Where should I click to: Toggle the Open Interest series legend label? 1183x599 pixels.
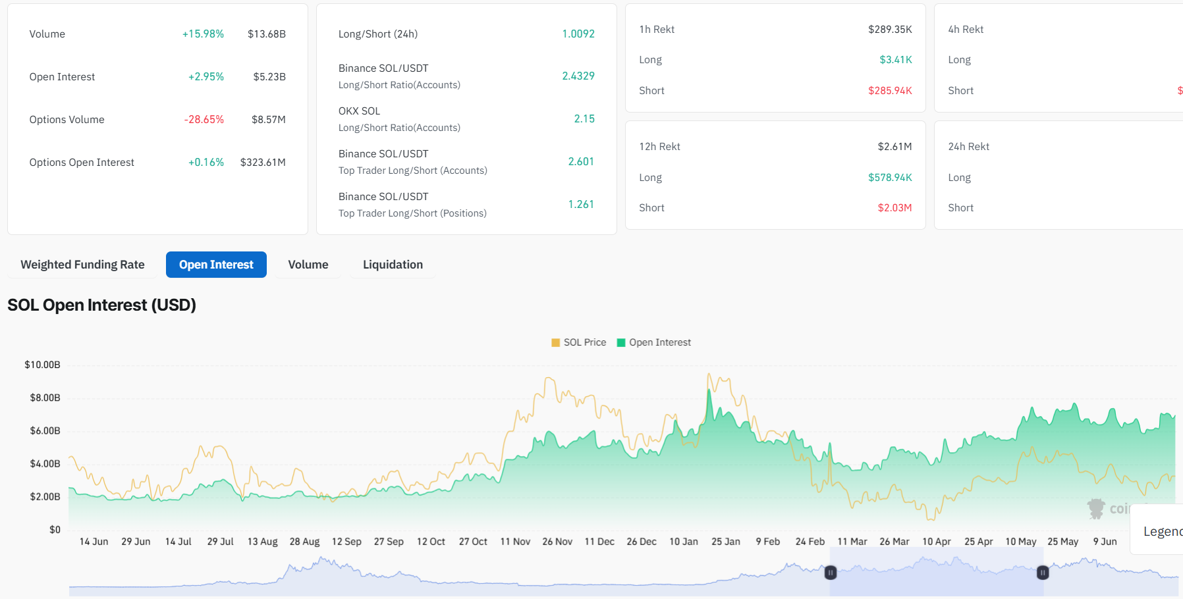tap(659, 343)
